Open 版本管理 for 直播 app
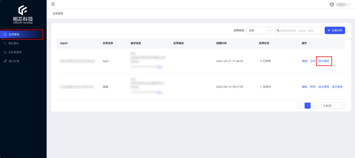Viewport: 355px width, 158px height. tap(324, 87)
